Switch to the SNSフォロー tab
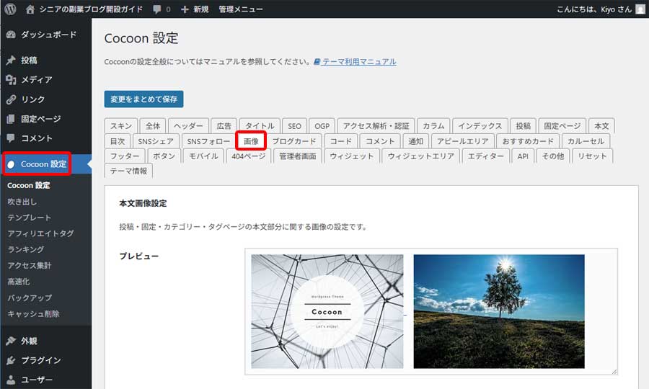 208,141
